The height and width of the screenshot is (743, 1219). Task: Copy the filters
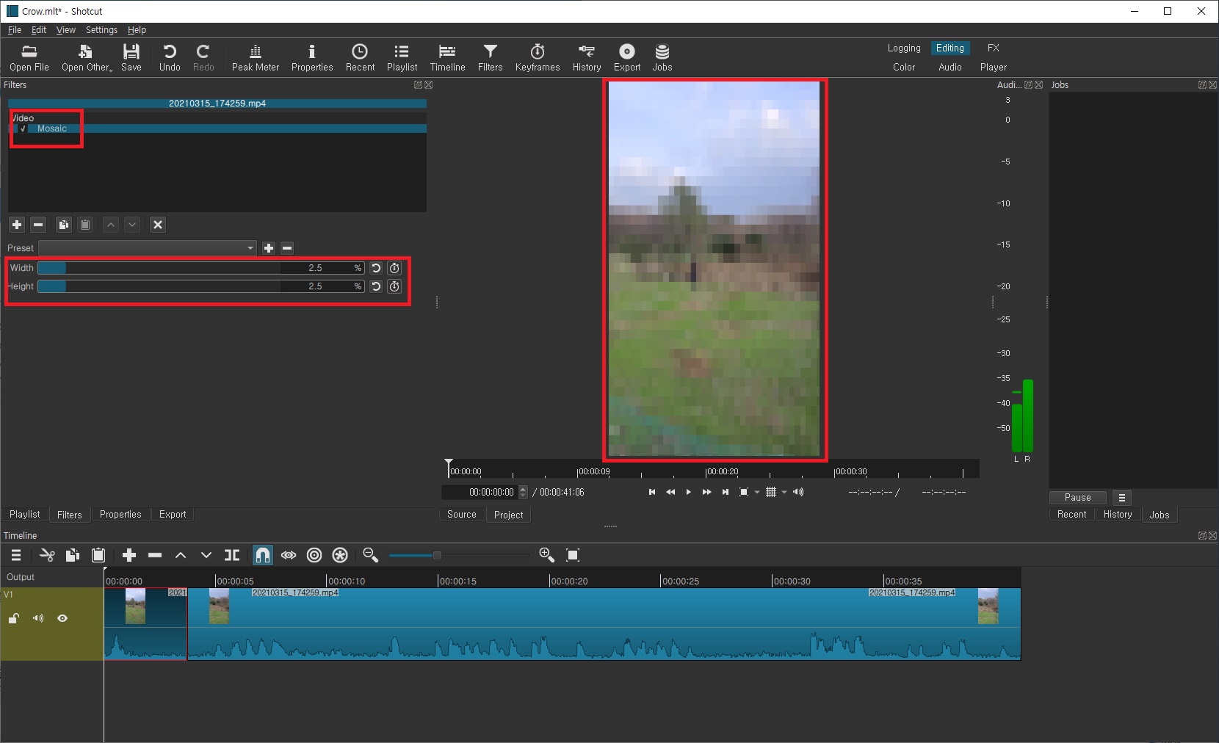[64, 225]
